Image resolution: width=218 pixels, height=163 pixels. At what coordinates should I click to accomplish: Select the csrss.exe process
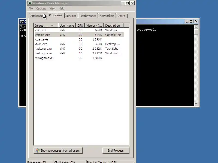tap(79, 39)
